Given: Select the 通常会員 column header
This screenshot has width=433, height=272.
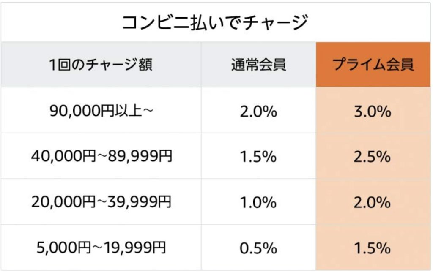Looking at the screenshot, I should 258,65.
